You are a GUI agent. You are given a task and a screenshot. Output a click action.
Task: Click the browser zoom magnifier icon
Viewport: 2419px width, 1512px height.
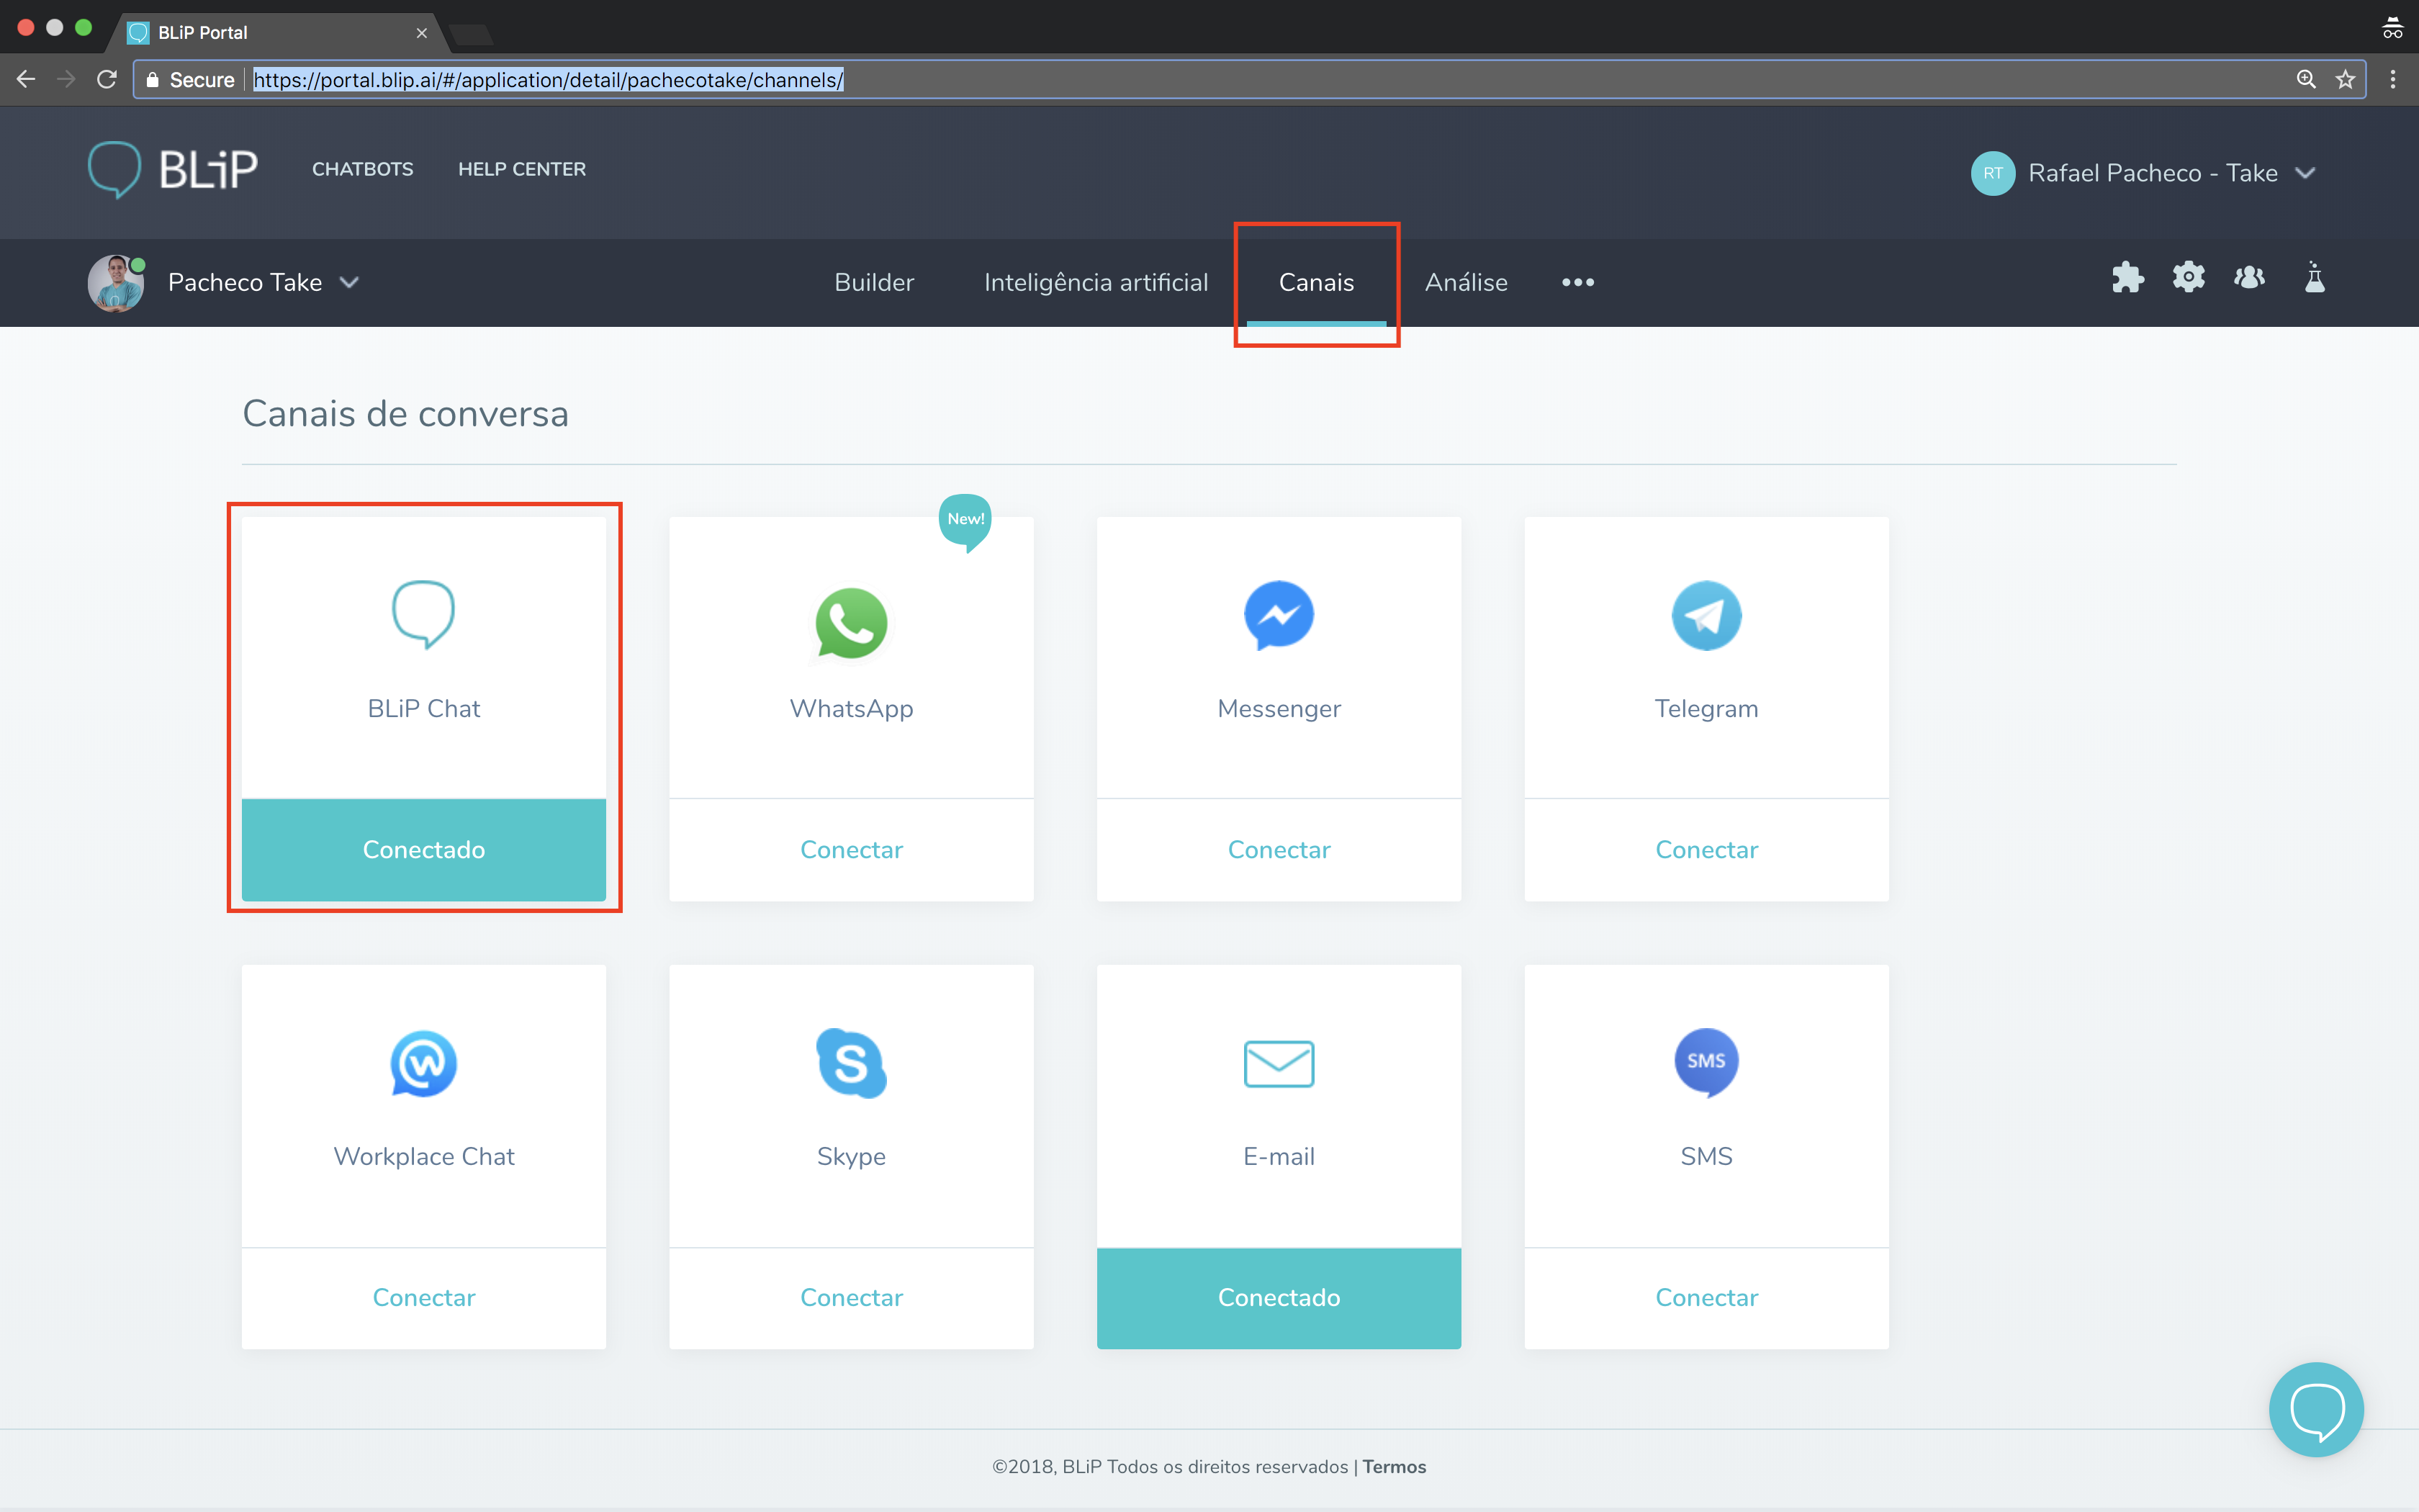pos(2306,80)
